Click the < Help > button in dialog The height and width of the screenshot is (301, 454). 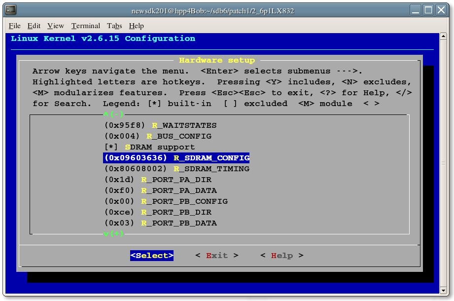pos(282,256)
